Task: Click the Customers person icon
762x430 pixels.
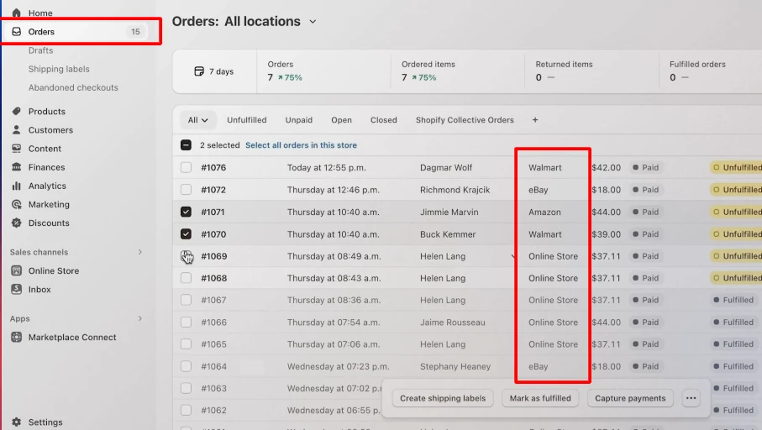Action: [x=17, y=129]
